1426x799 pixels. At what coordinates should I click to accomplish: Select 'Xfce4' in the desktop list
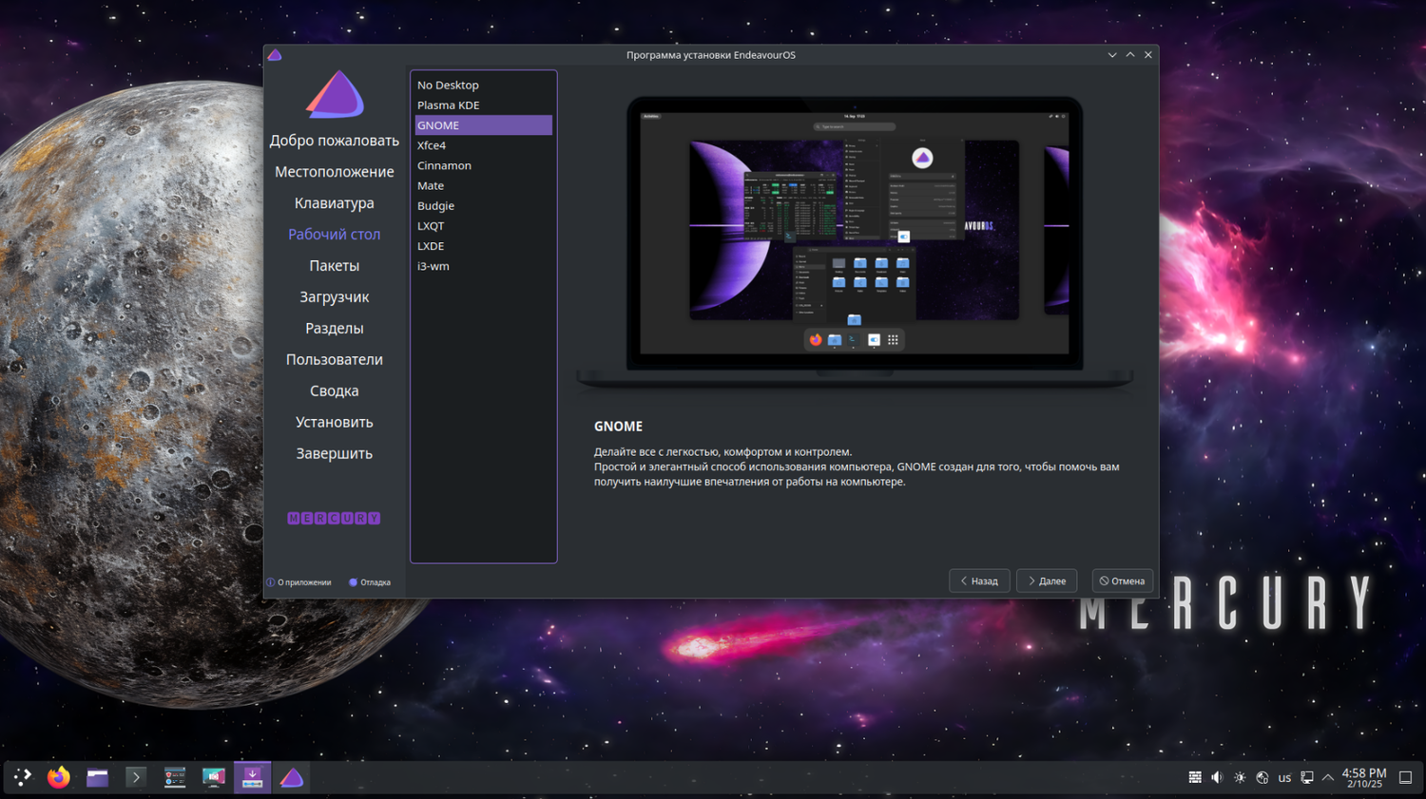(x=484, y=145)
